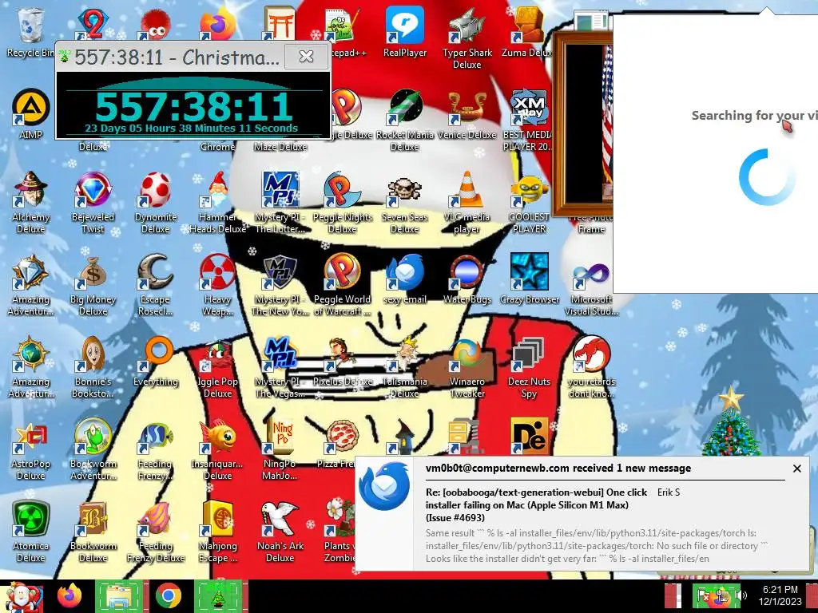Open Zuma Deluxe shortcut

pos(527,32)
